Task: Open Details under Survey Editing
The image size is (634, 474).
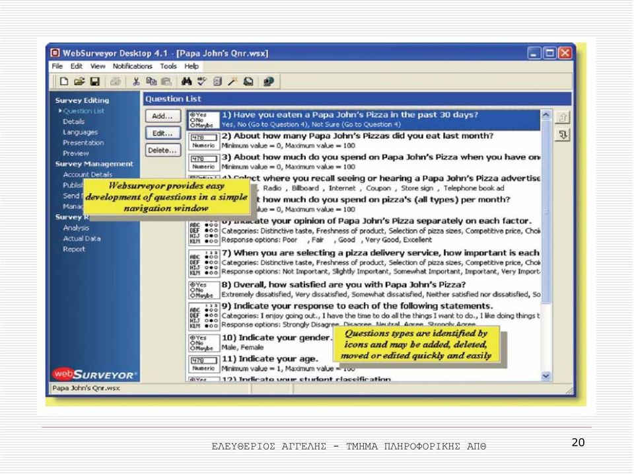Action: tap(73, 122)
